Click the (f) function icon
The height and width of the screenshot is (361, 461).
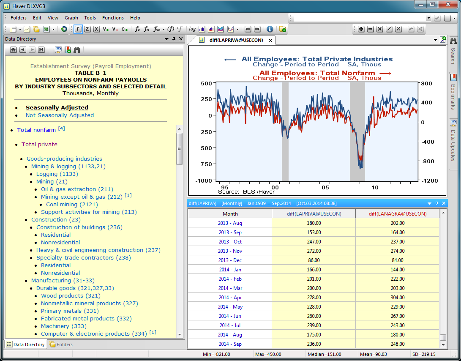[x=171, y=29]
